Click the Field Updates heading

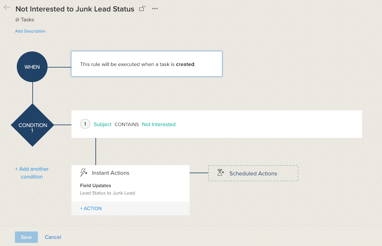click(95, 186)
